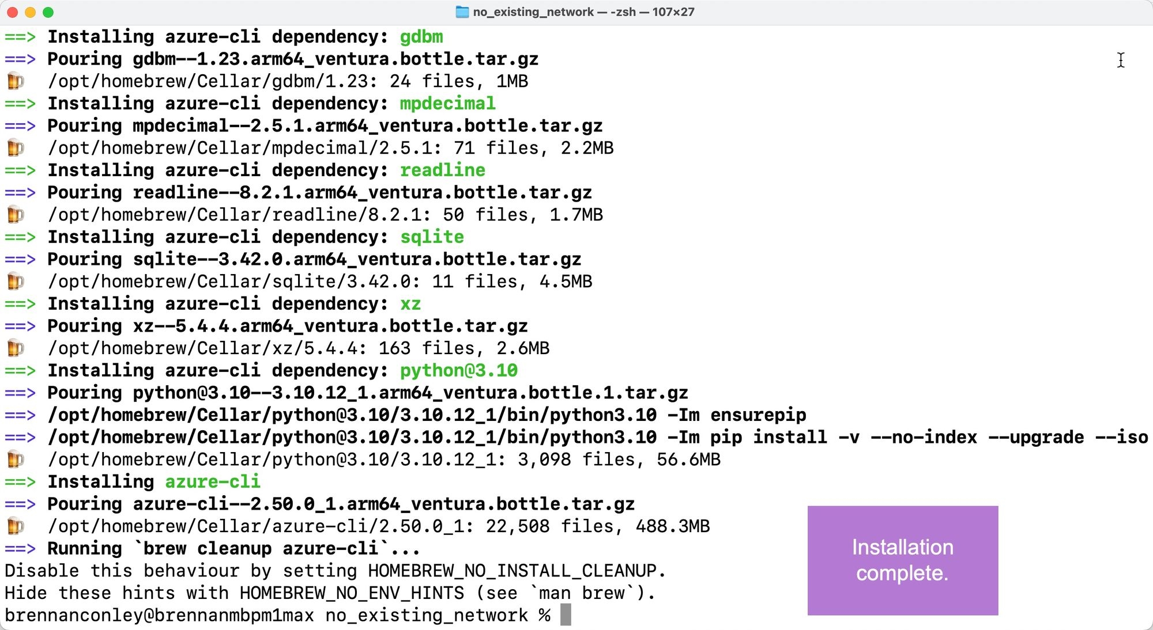Click the folder icon in the title bar
Screen dimensions: 1153x630
click(x=462, y=12)
